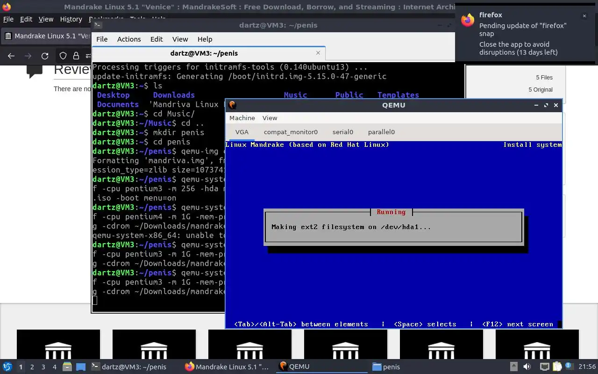The image size is (598, 374).
Task: Click the 'Downloads' directory in terminal output
Action: (x=174, y=95)
